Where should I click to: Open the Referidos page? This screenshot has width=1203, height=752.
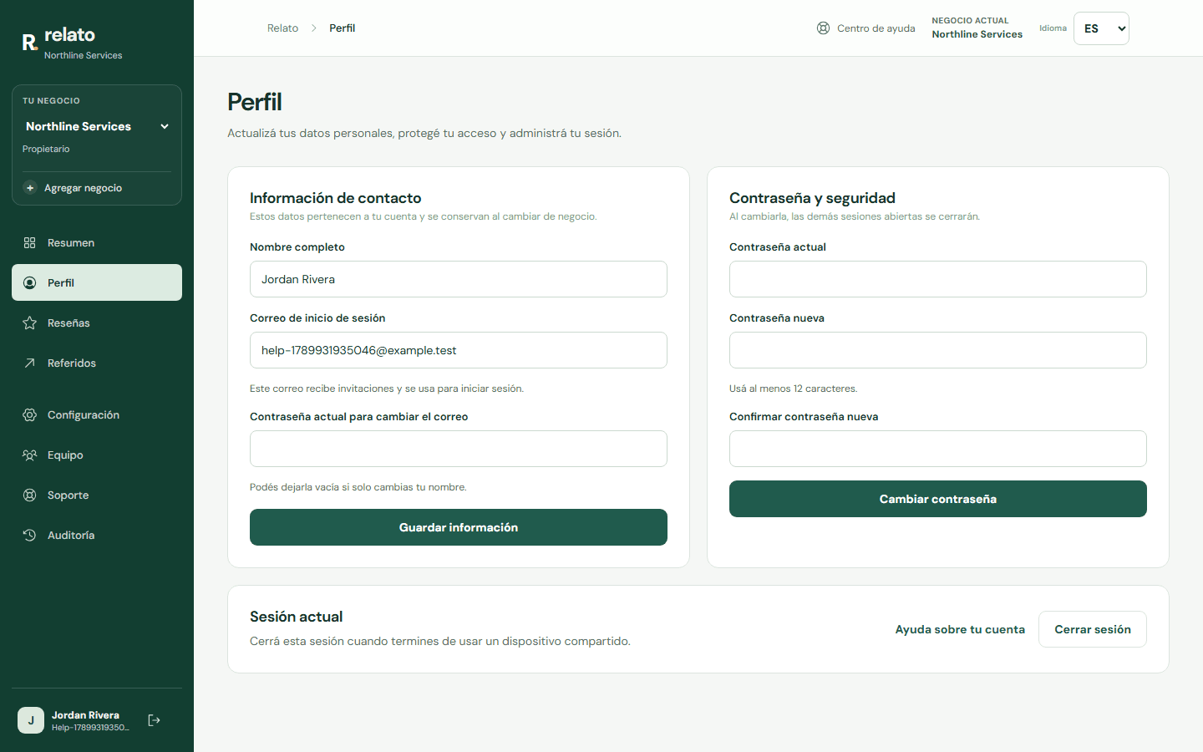[x=97, y=363]
